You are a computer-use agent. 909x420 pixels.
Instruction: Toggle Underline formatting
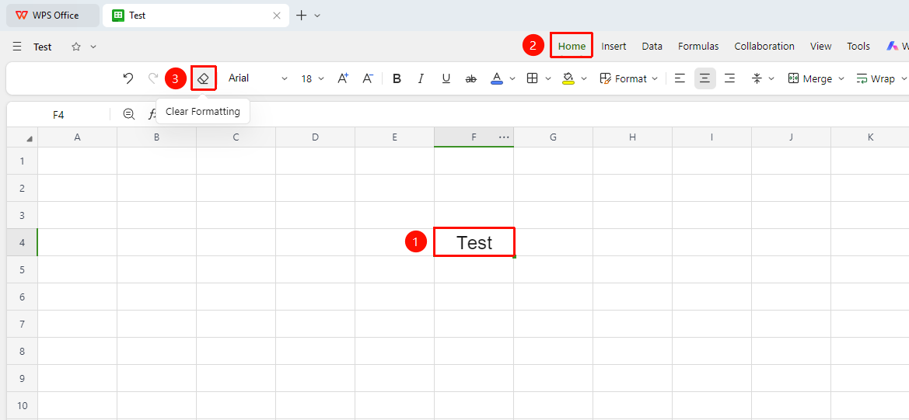coord(446,78)
